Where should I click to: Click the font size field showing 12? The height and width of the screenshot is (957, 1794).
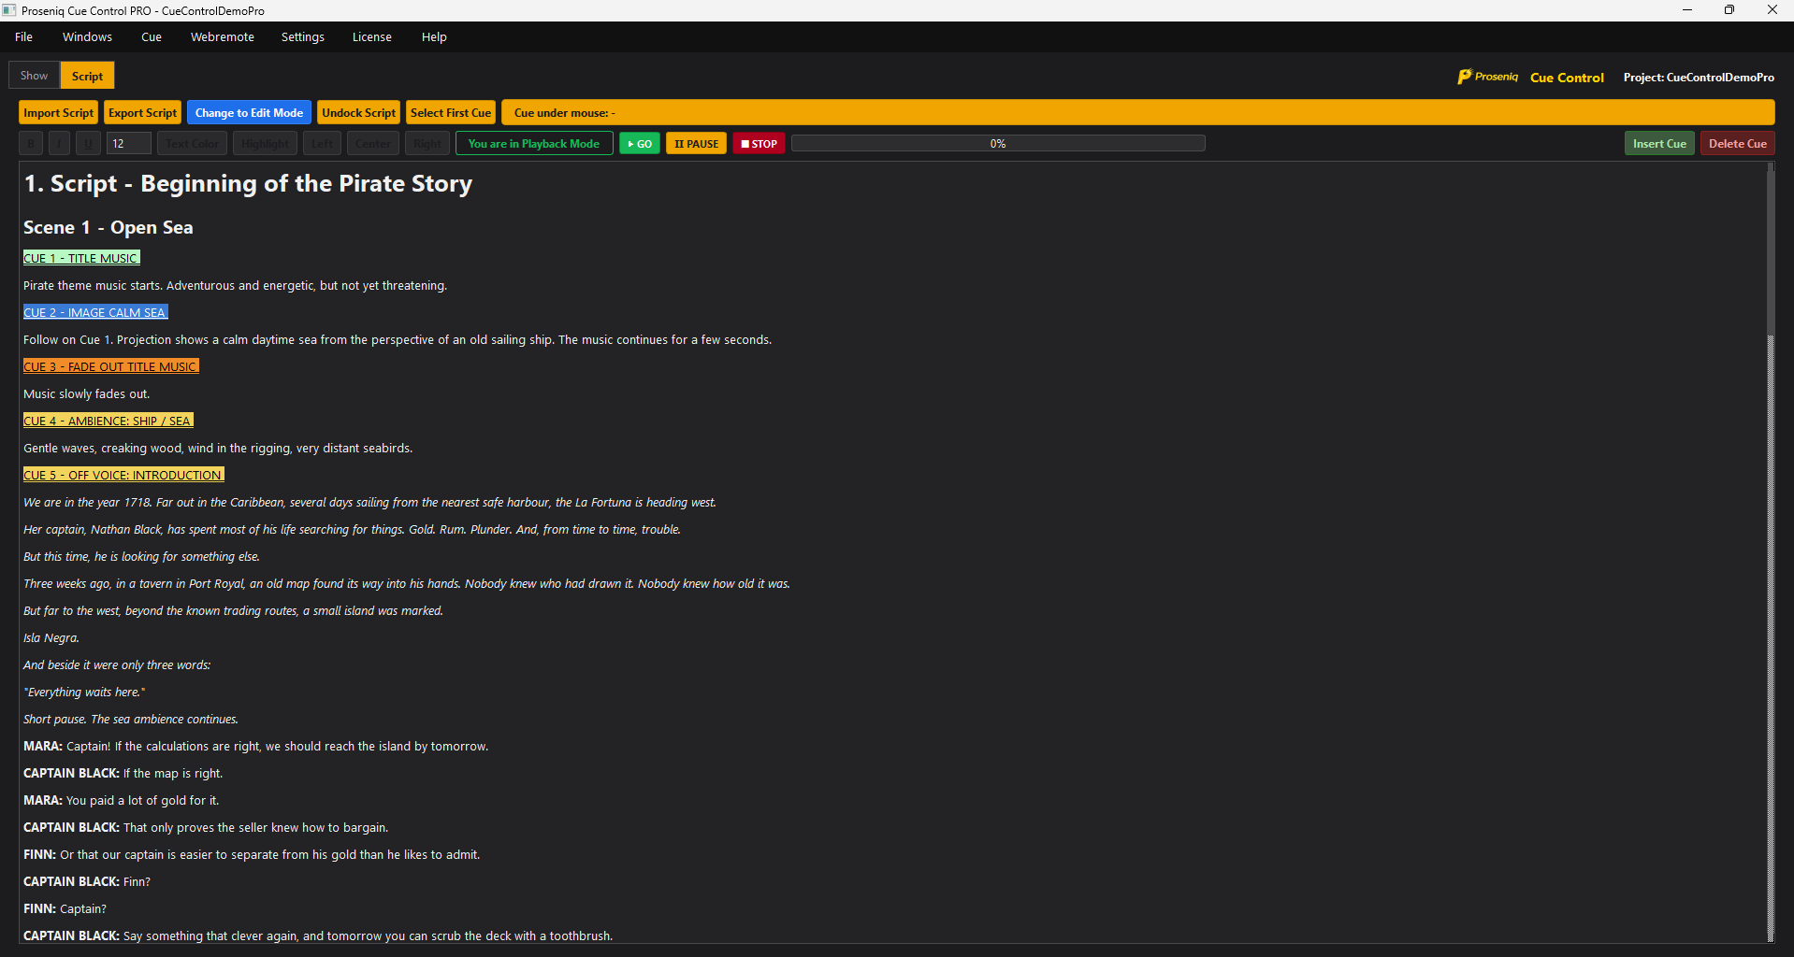pyautogui.click(x=128, y=143)
